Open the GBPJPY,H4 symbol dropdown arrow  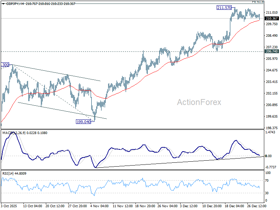click(x=3, y=4)
